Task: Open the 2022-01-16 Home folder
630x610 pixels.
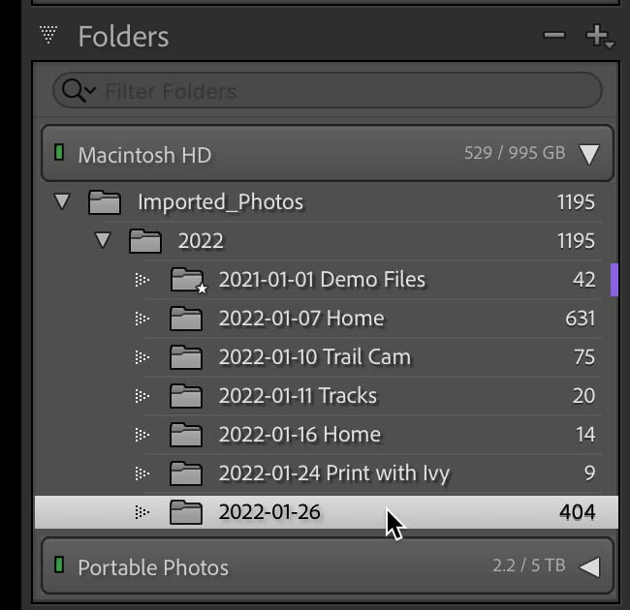Action: pyautogui.click(x=299, y=435)
